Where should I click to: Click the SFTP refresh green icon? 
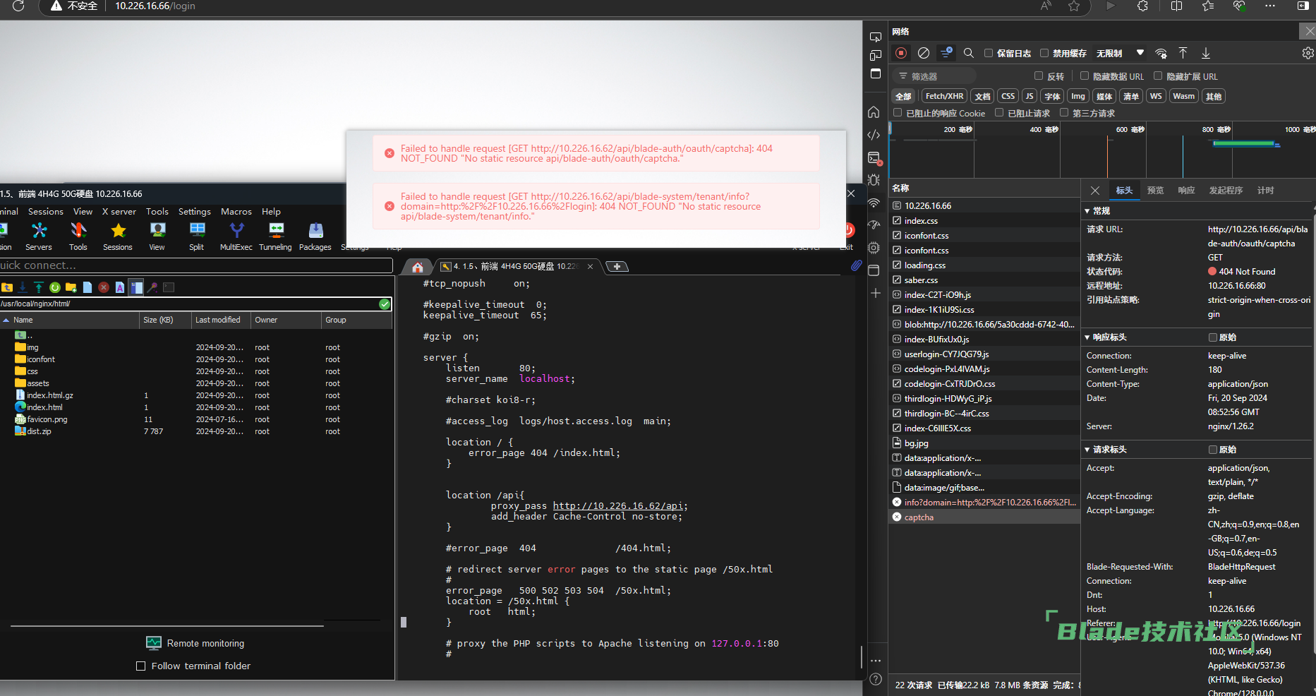54,287
